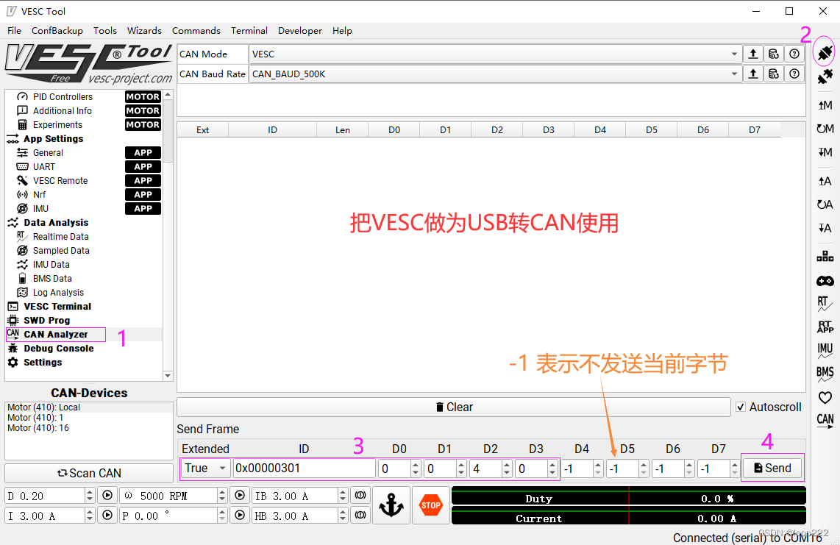
Task: Open Extended True dropdown
Action: pos(206,469)
